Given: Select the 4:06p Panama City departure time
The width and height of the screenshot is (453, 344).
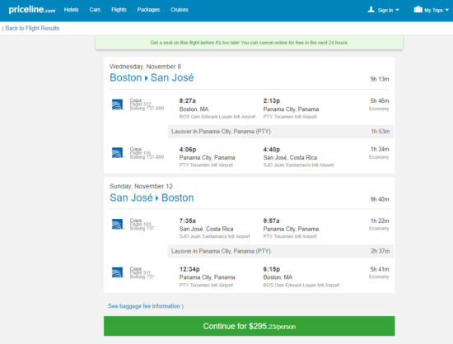Looking at the screenshot, I should coord(188,150).
